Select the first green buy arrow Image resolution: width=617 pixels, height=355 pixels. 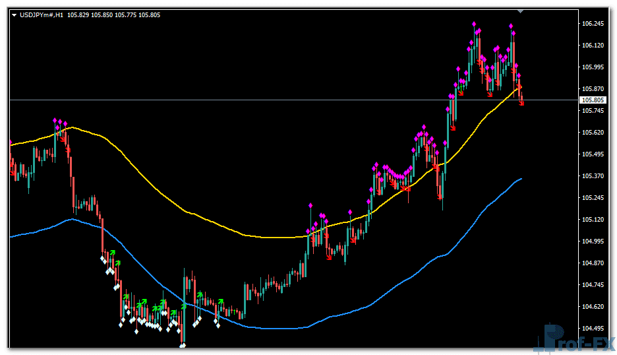(112, 253)
